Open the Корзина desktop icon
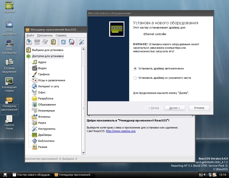229x178 pixels. (x=9, y=7)
